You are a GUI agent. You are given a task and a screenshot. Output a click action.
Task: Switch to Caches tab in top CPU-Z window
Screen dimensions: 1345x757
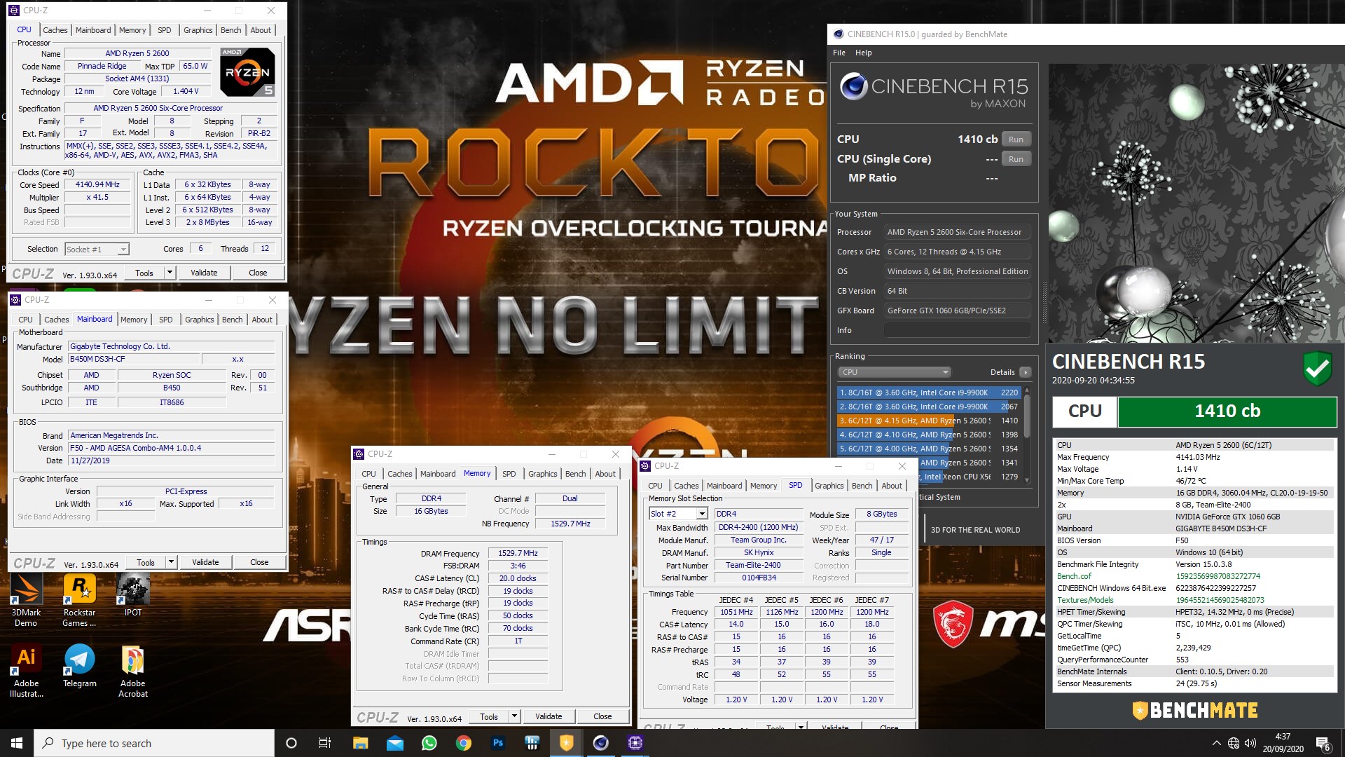click(55, 30)
